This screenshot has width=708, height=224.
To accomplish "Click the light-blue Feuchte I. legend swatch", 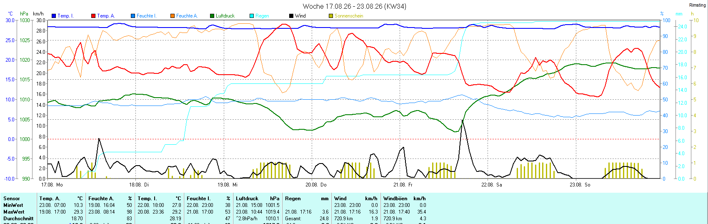I will coord(133,16).
